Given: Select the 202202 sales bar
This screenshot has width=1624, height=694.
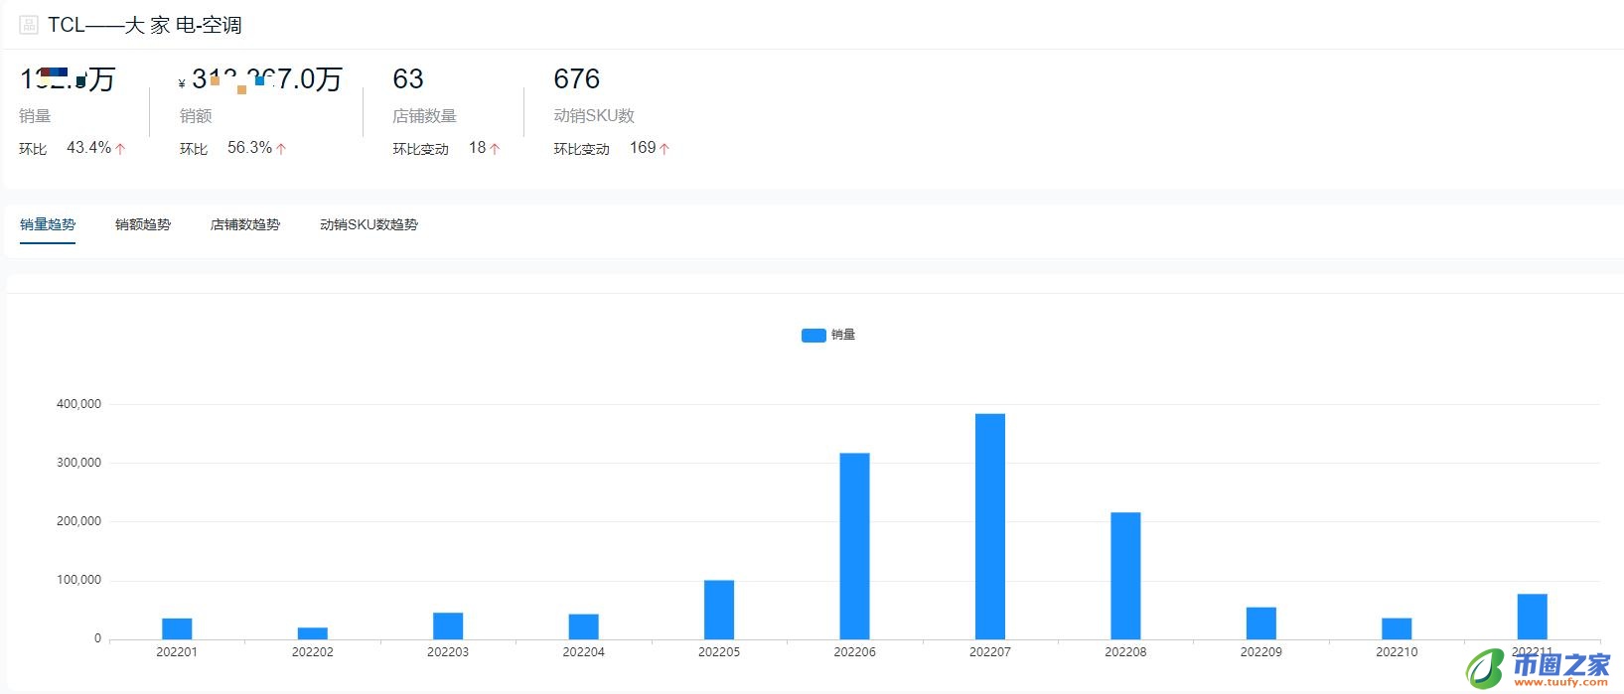Looking at the screenshot, I should [313, 633].
